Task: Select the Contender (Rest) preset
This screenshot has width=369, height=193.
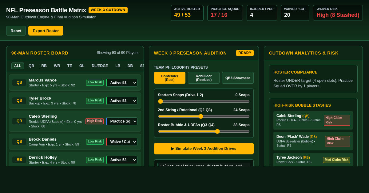Action: pyautogui.click(x=170, y=78)
